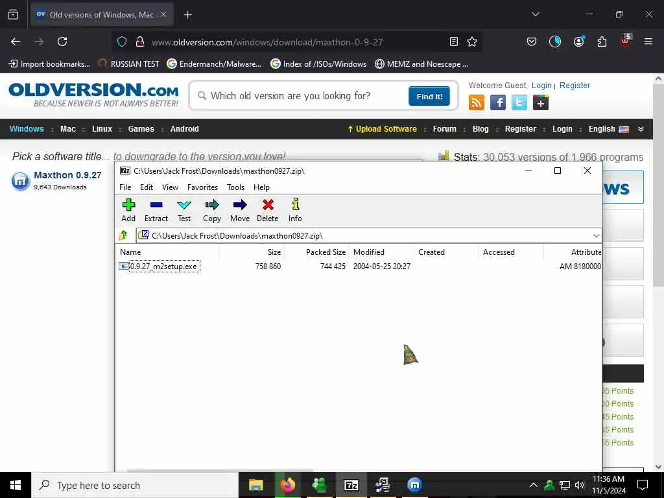Screen dimensions: 664x498
Task: Click the Register link beside Welcome Guest
Action: click(x=575, y=86)
